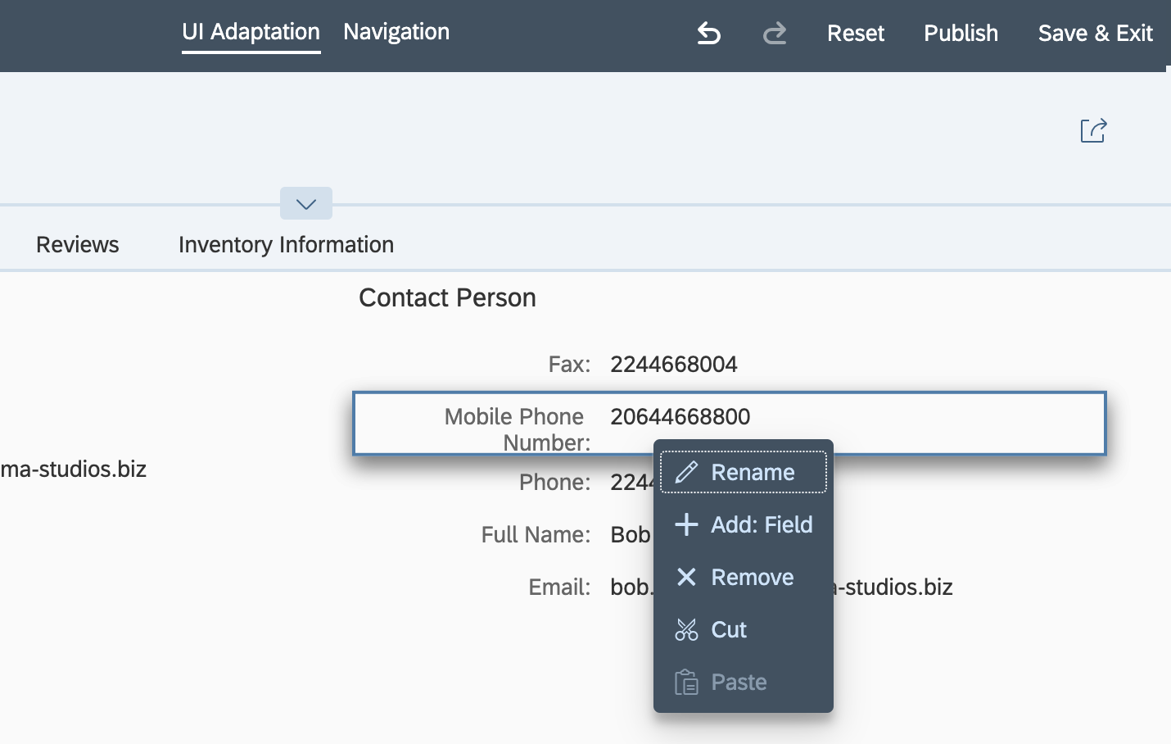The image size is (1171, 744).
Task: Click the Redo arrow icon
Action: (774, 34)
